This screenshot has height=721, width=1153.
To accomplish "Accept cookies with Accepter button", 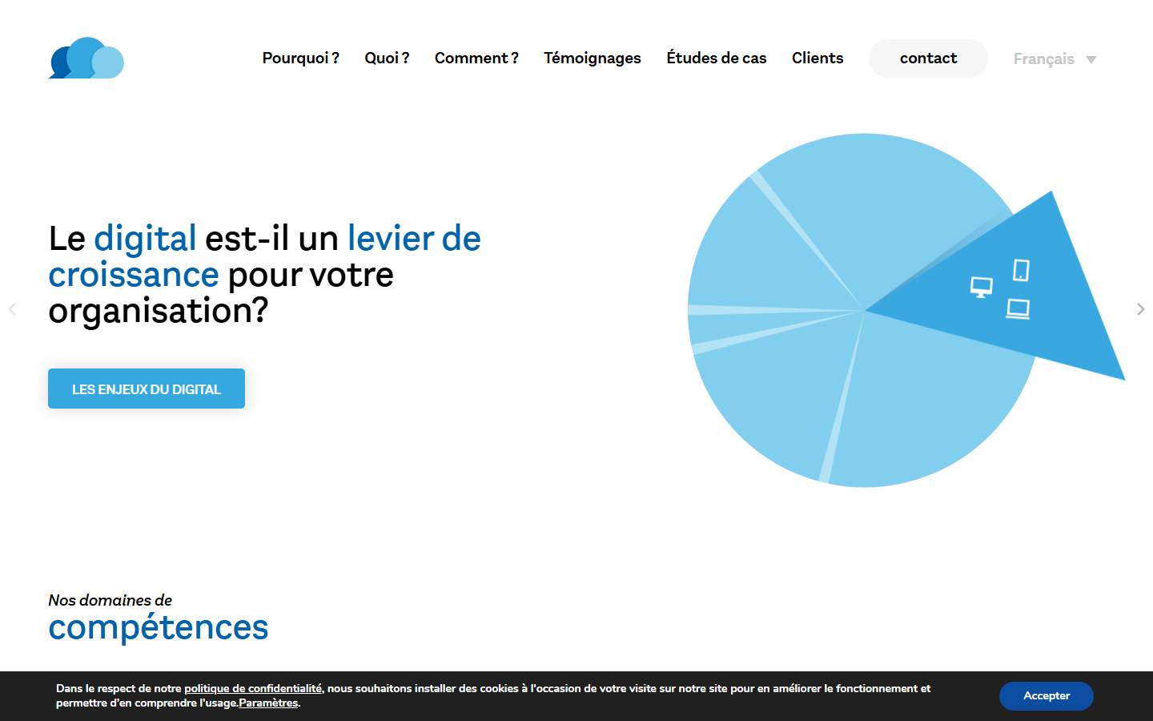I will click(x=1047, y=696).
